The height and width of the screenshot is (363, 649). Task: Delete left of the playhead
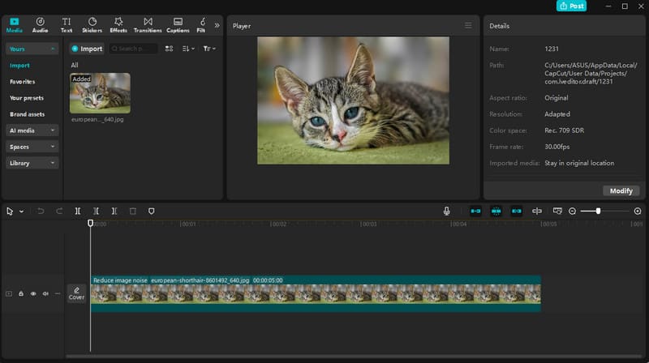click(x=96, y=211)
